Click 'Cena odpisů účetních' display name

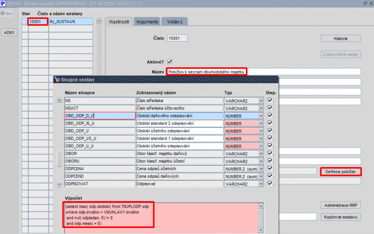tap(180, 168)
